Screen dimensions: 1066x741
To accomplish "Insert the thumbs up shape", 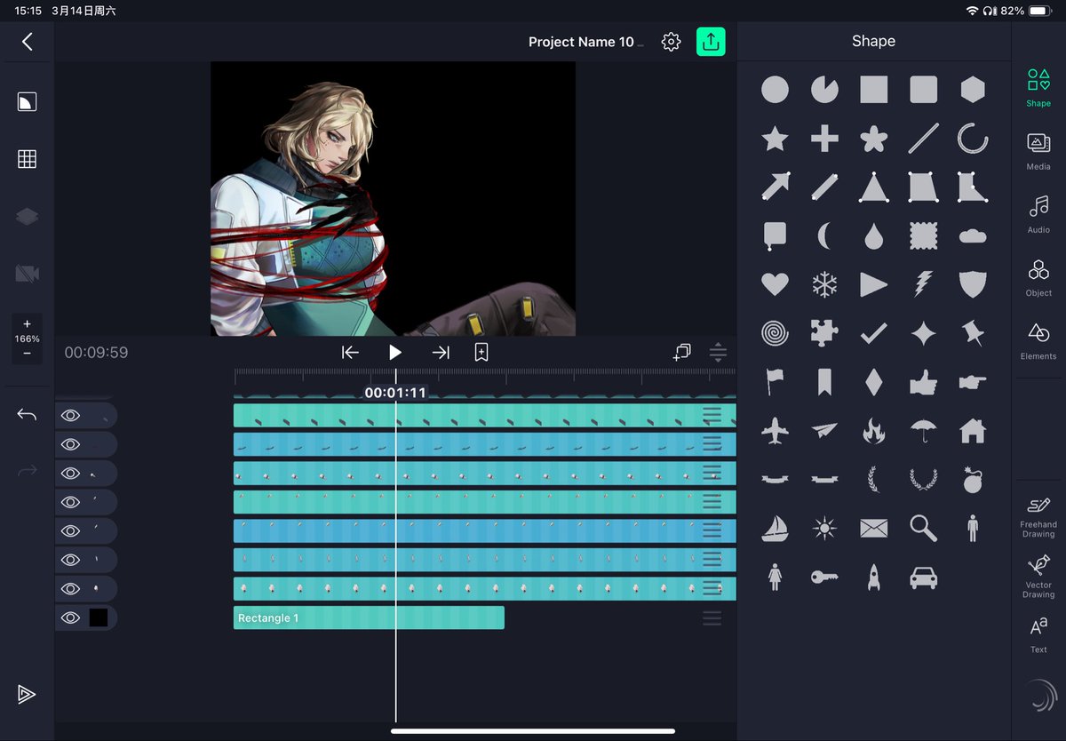I will 924,382.
